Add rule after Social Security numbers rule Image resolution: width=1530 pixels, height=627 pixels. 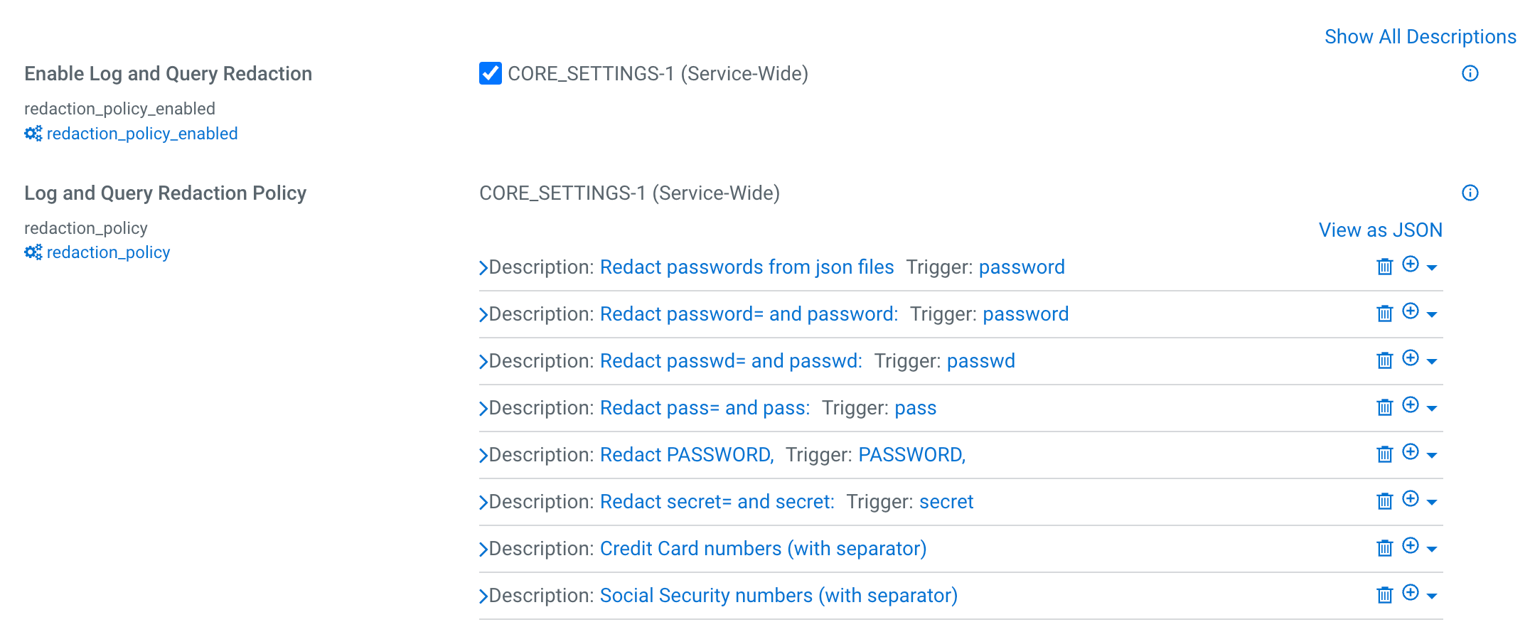pyautogui.click(x=1411, y=593)
